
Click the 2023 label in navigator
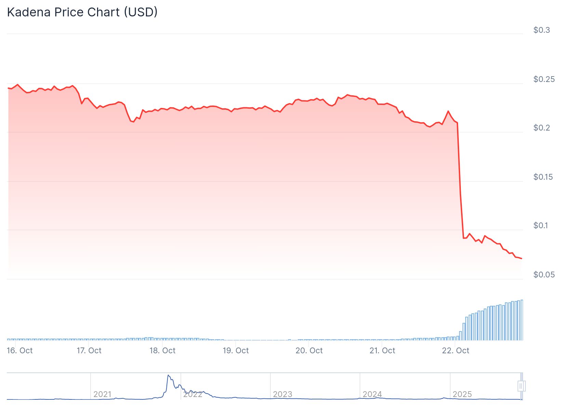click(x=283, y=394)
